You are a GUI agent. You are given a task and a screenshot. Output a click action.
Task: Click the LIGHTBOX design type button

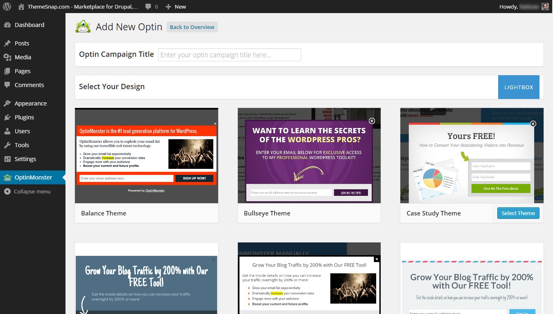point(519,87)
